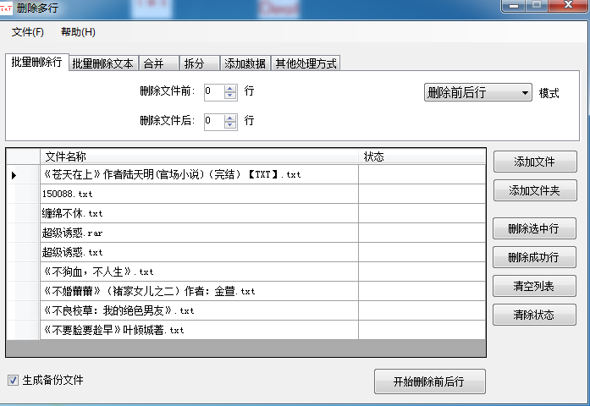
Task: Open the 文件(F) menu
Action: point(27,32)
